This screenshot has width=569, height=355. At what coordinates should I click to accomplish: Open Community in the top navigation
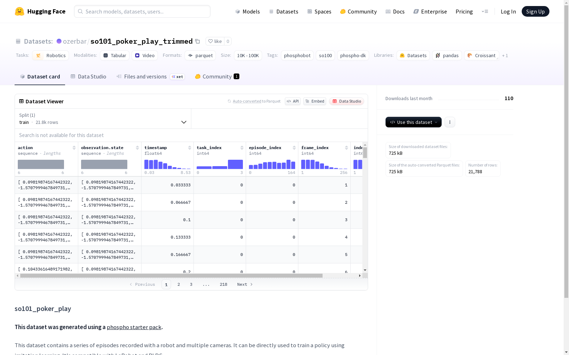click(358, 11)
